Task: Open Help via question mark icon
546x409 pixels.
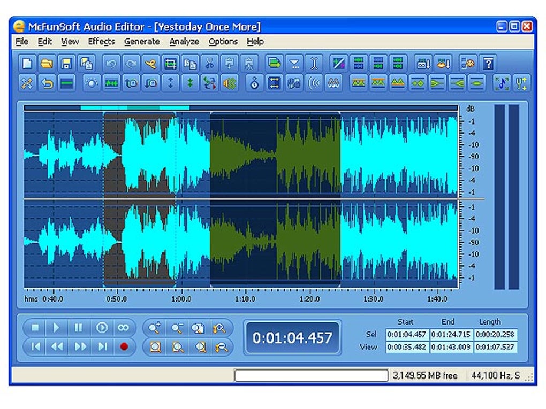Action: pos(488,64)
